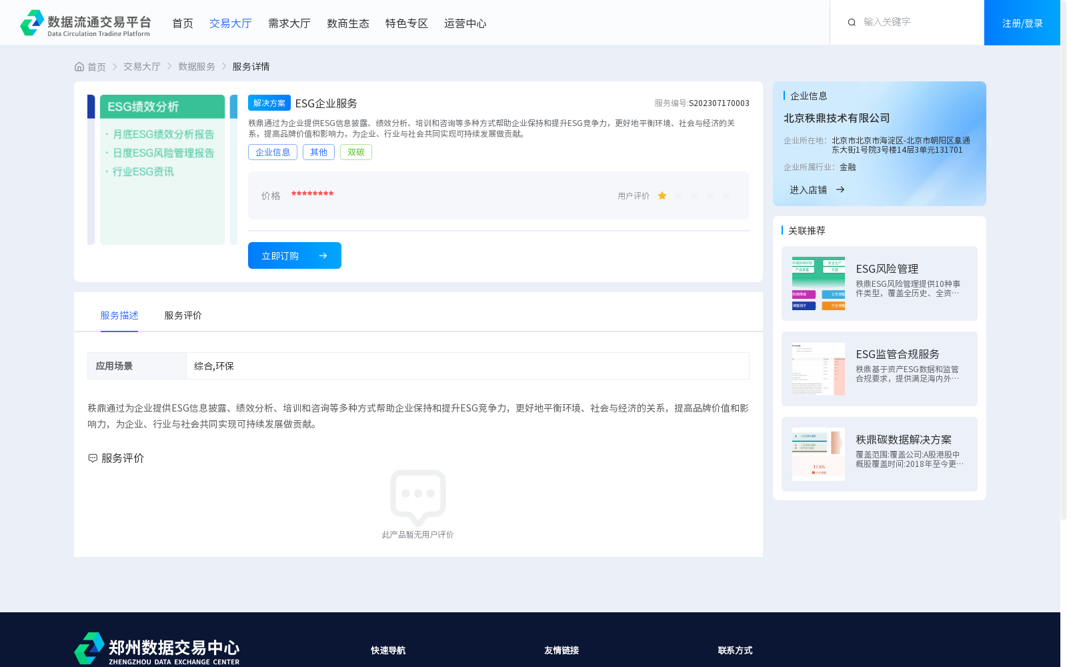Open 需求大厅 in the top navigation

point(289,23)
